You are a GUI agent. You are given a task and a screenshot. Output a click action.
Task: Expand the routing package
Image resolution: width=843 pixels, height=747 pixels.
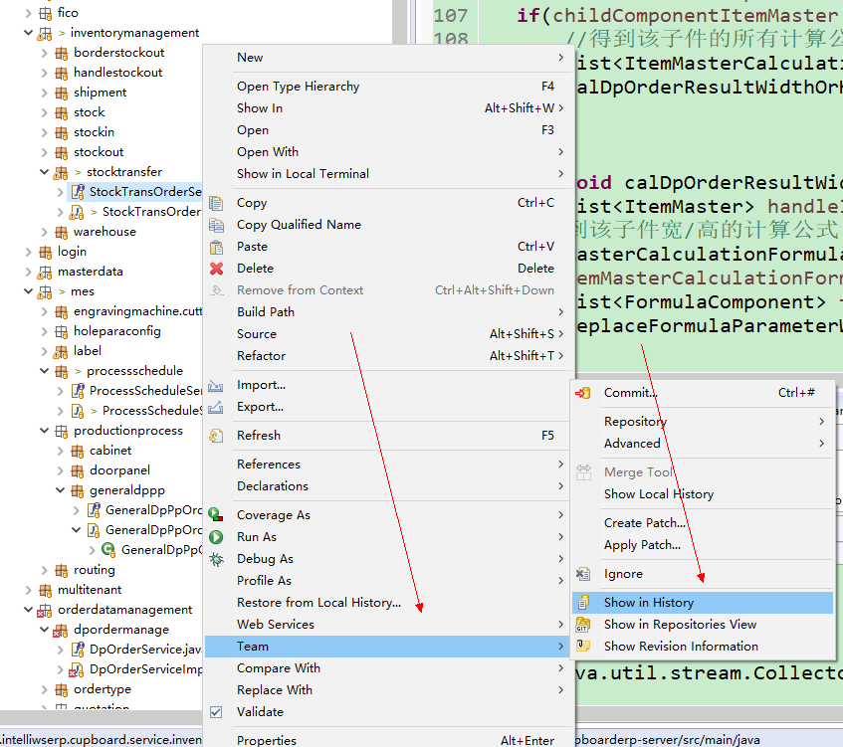pyautogui.click(x=44, y=570)
